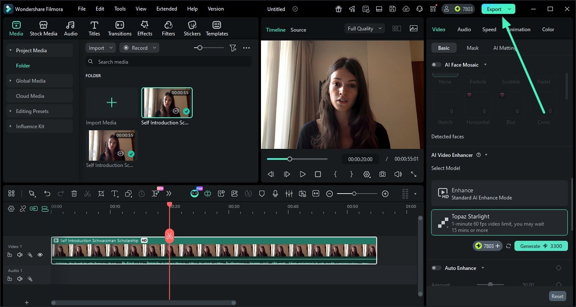Open the Transitions panel
576x307 pixels.
pyautogui.click(x=119, y=27)
